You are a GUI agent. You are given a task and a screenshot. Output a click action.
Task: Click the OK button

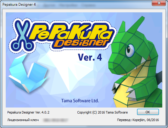tap(148, 112)
